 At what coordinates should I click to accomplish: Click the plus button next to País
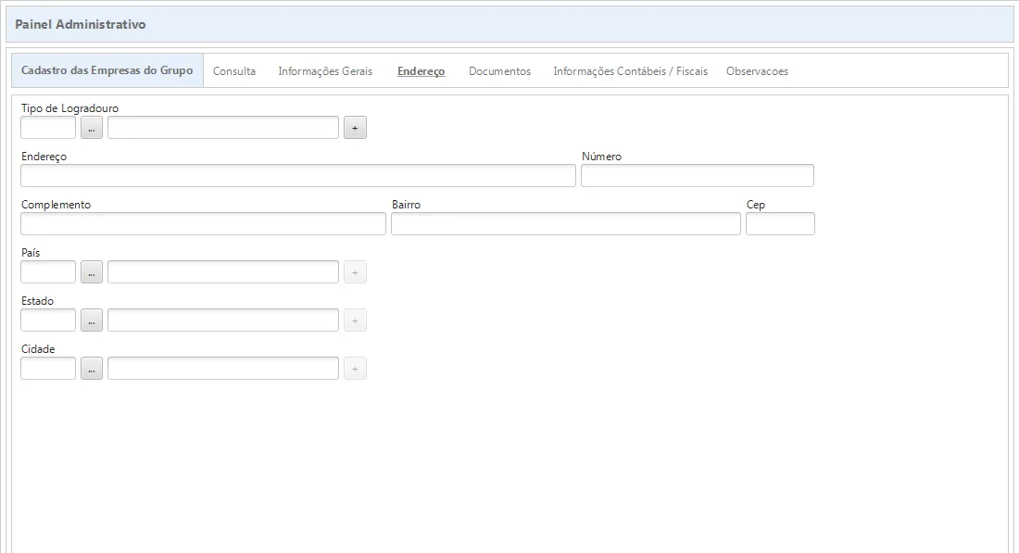point(355,272)
